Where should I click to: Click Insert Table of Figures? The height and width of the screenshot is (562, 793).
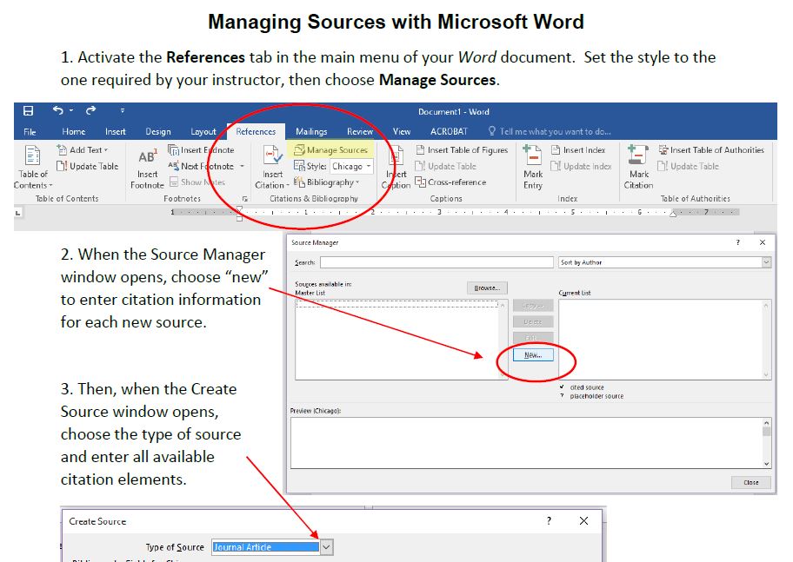coord(462,150)
